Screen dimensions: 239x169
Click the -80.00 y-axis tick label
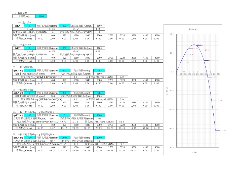tap(172, 147)
